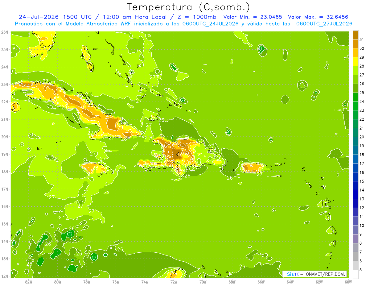Click the "Sisπ" logo text
Image resolution: width=370 pixels, height=286 pixels.
coord(293,274)
